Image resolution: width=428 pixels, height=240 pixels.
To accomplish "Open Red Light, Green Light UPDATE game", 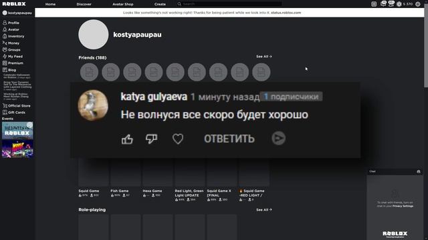I will tap(189, 193).
